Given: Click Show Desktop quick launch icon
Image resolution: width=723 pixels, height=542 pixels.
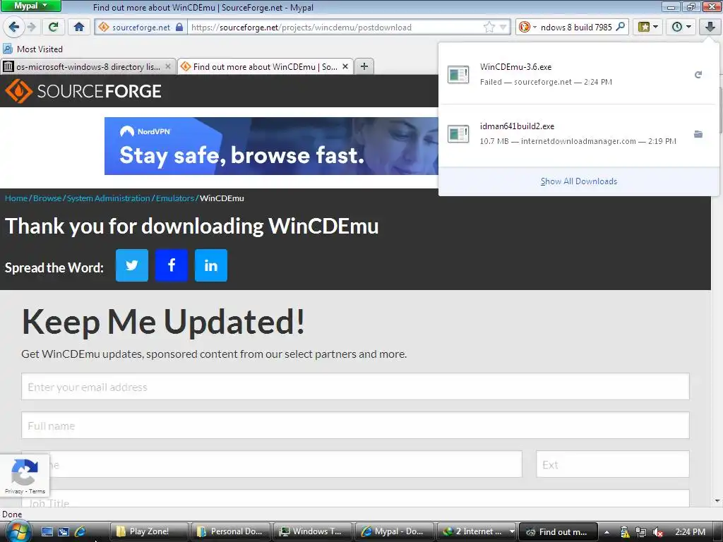Looking at the screenshot, I should click(47, 531).
